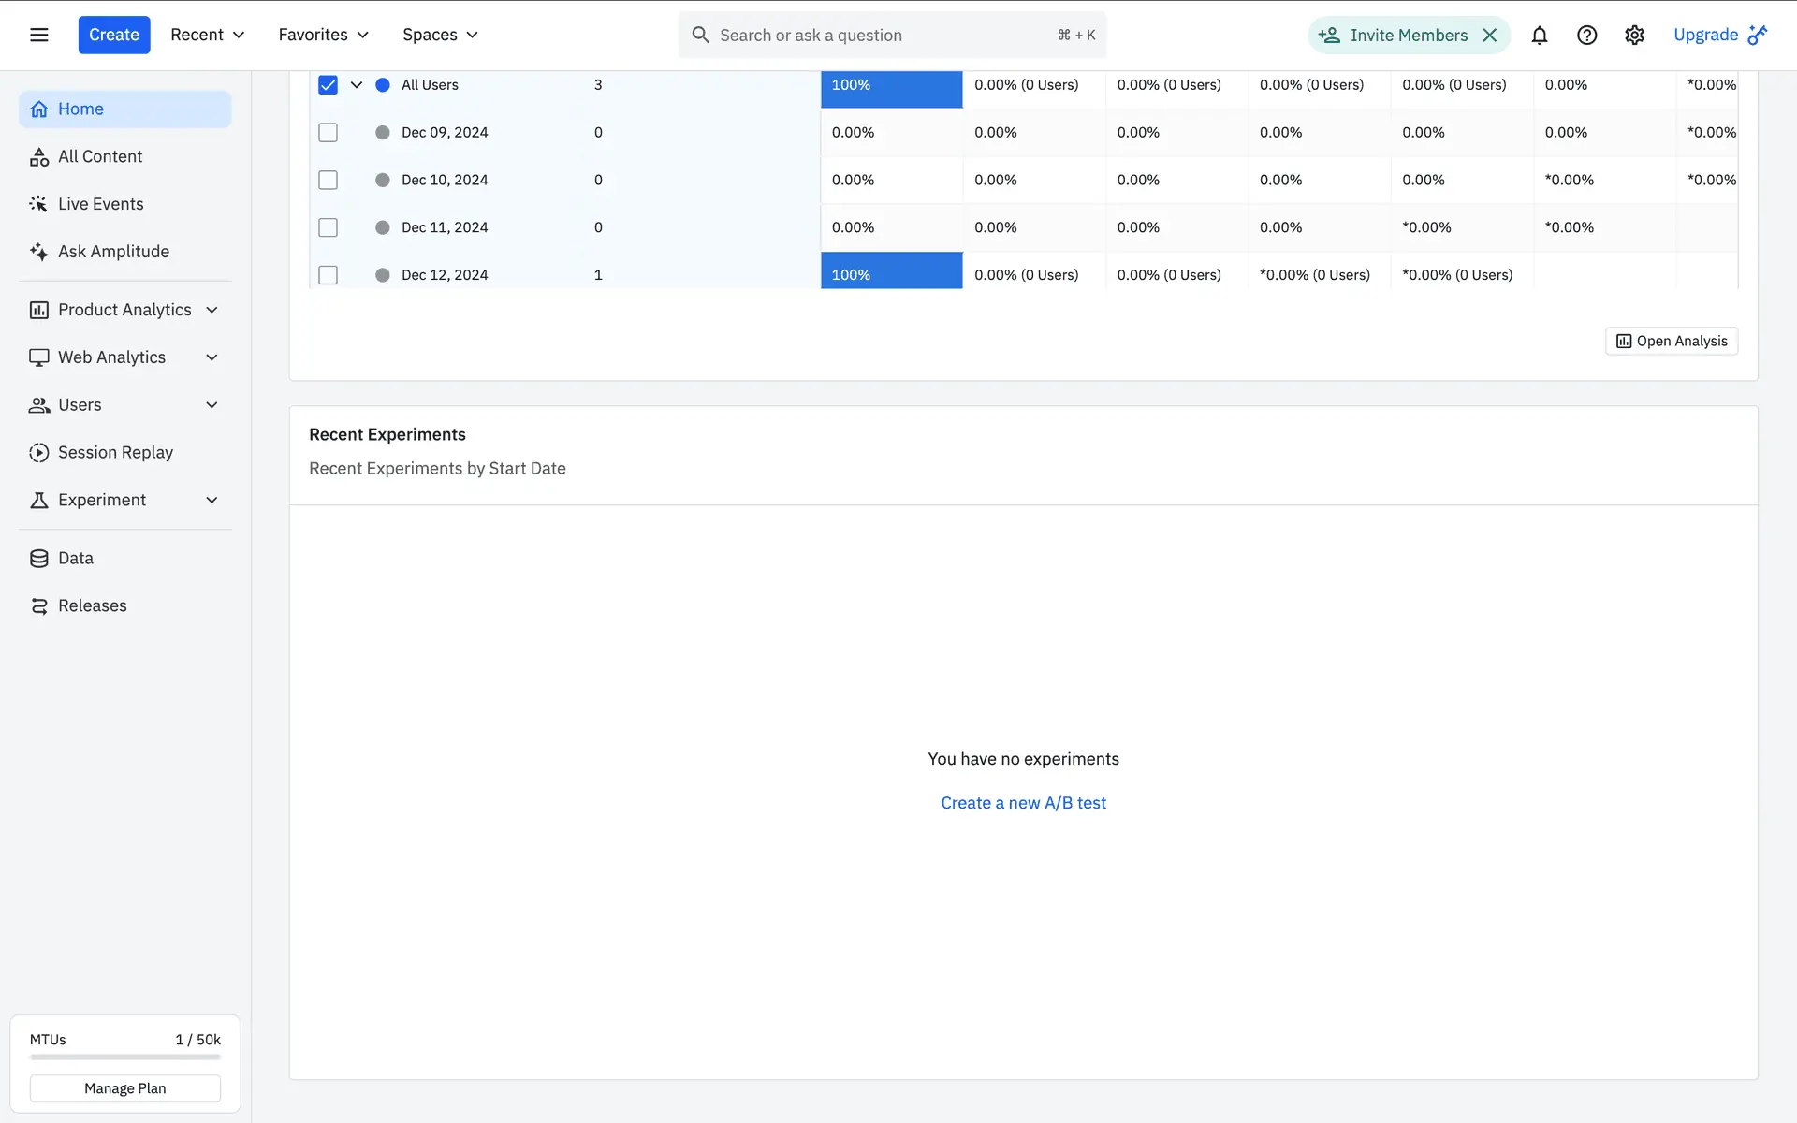The height and width of the screenshot is (1123, 1797).
Task: Open Session Replay from sidebar
Action: 115,452
